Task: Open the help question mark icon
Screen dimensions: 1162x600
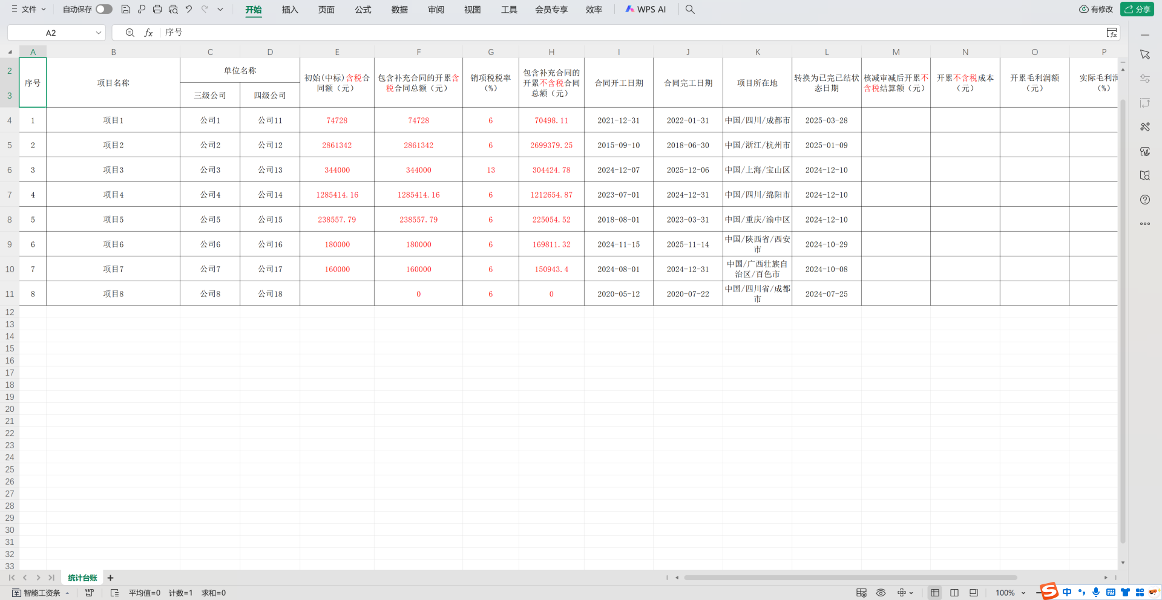Action: [x=1144, y=200]
